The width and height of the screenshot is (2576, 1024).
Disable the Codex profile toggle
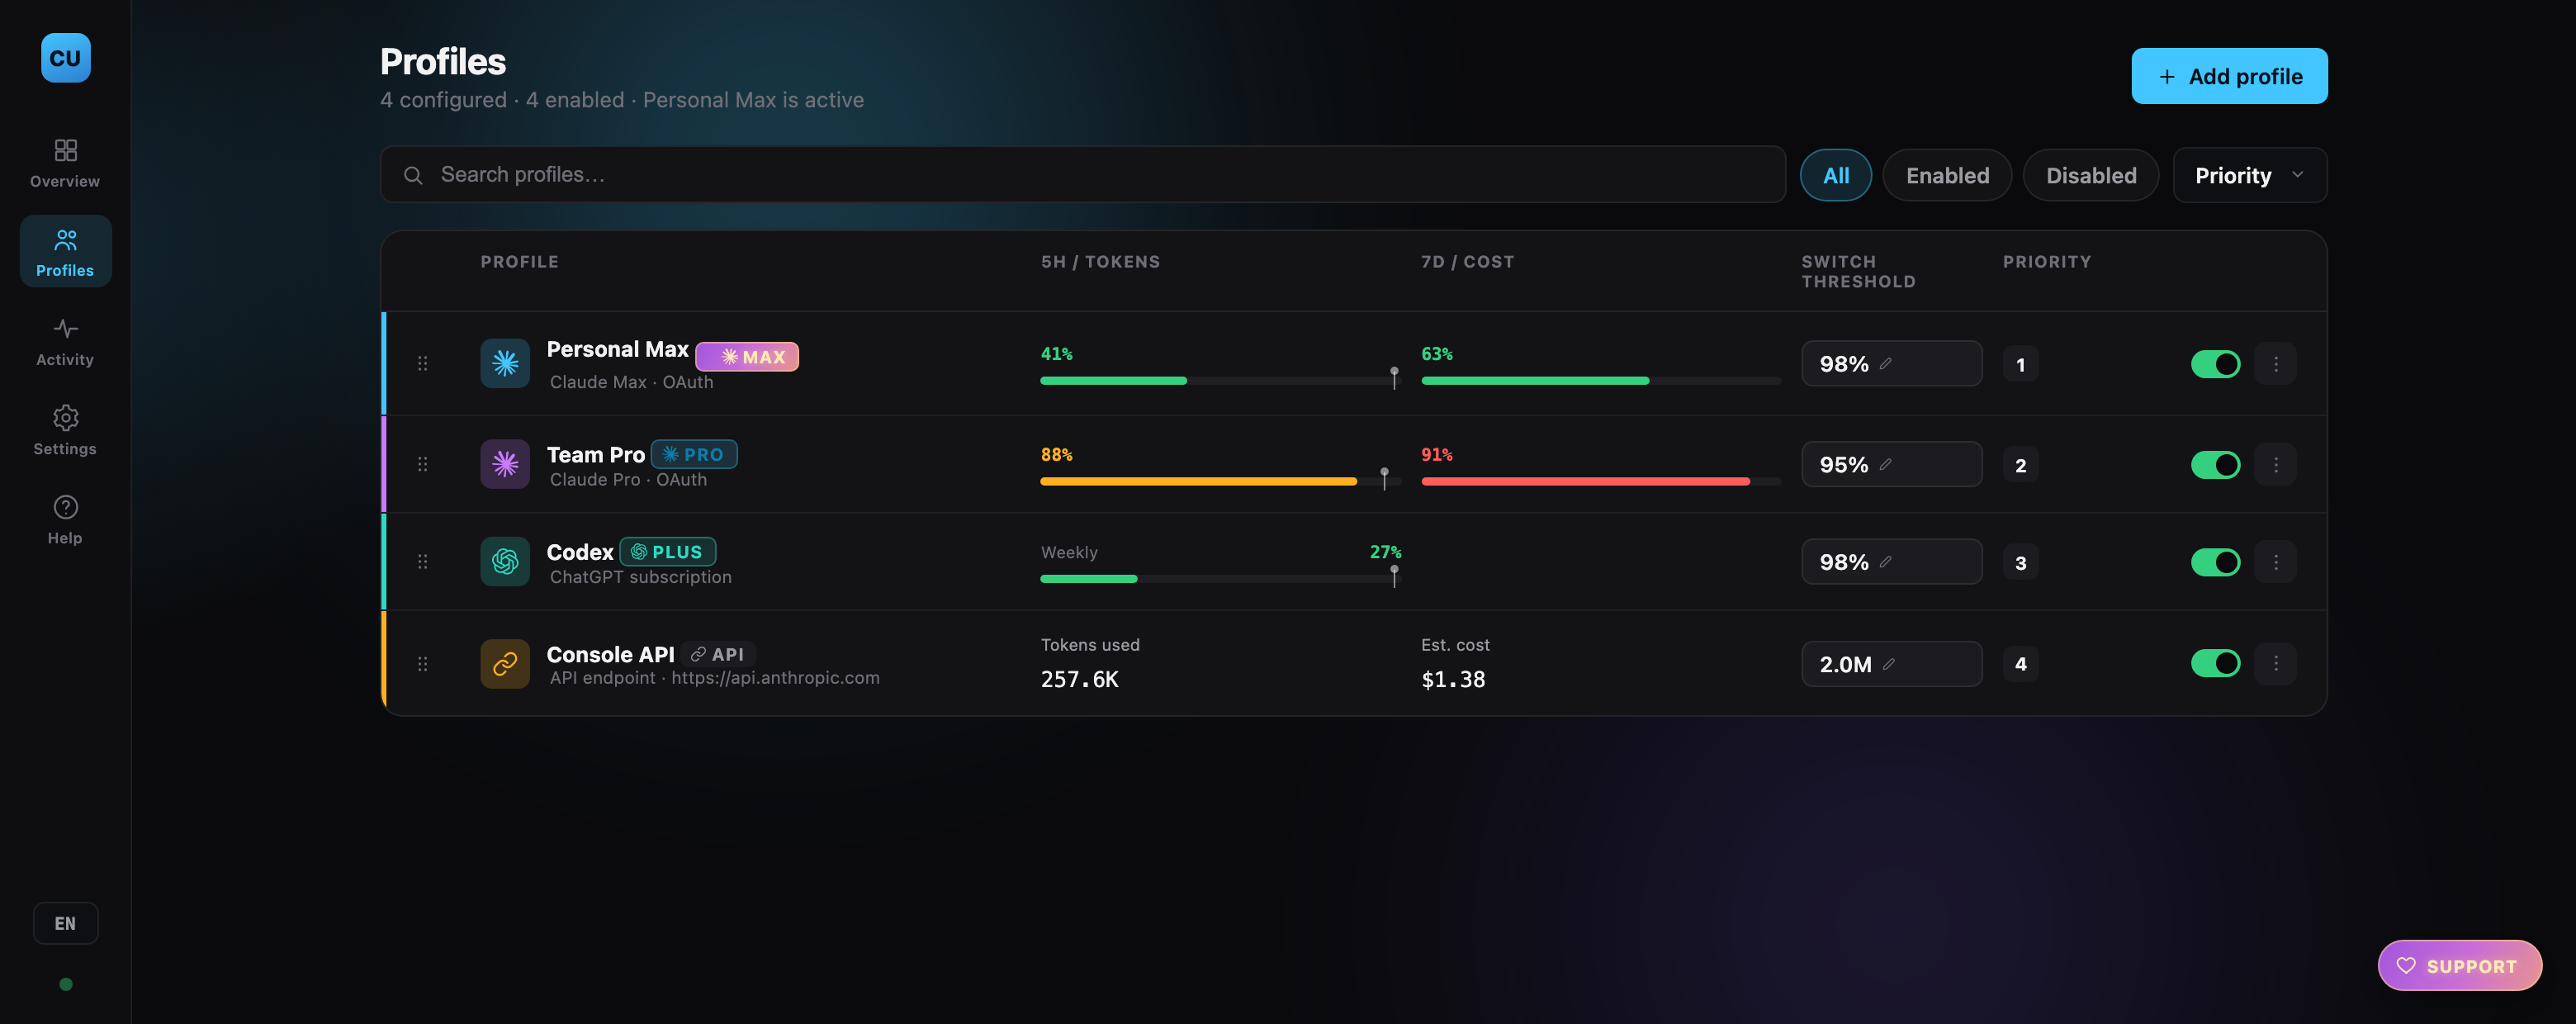point(2215,562)
